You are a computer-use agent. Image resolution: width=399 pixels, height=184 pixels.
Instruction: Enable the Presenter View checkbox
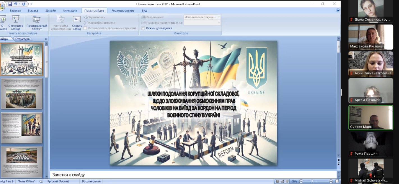click(143, 28)
